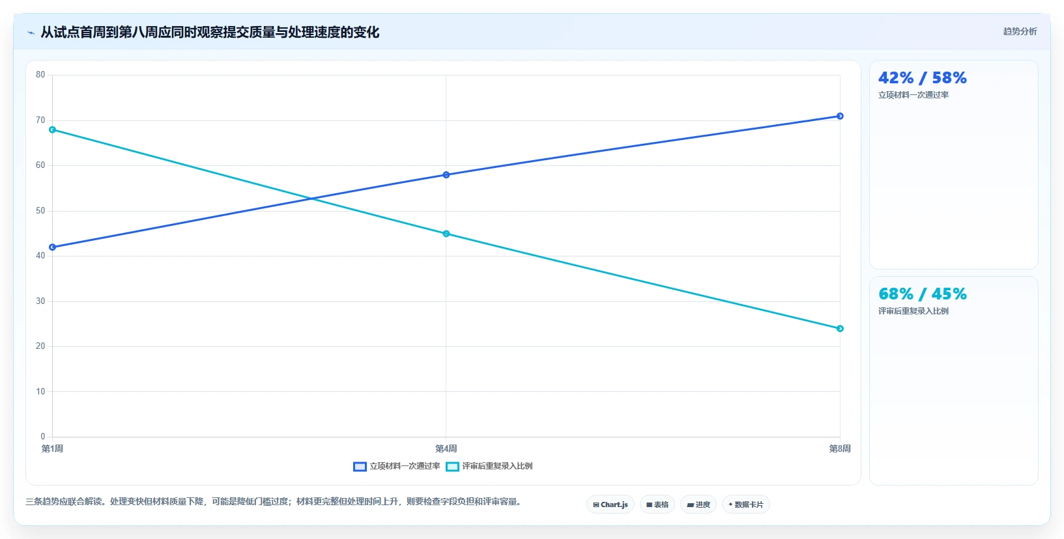Click the 第1周 x-axis label
This screenshot has width=1064, height=539.
[52, 449]
